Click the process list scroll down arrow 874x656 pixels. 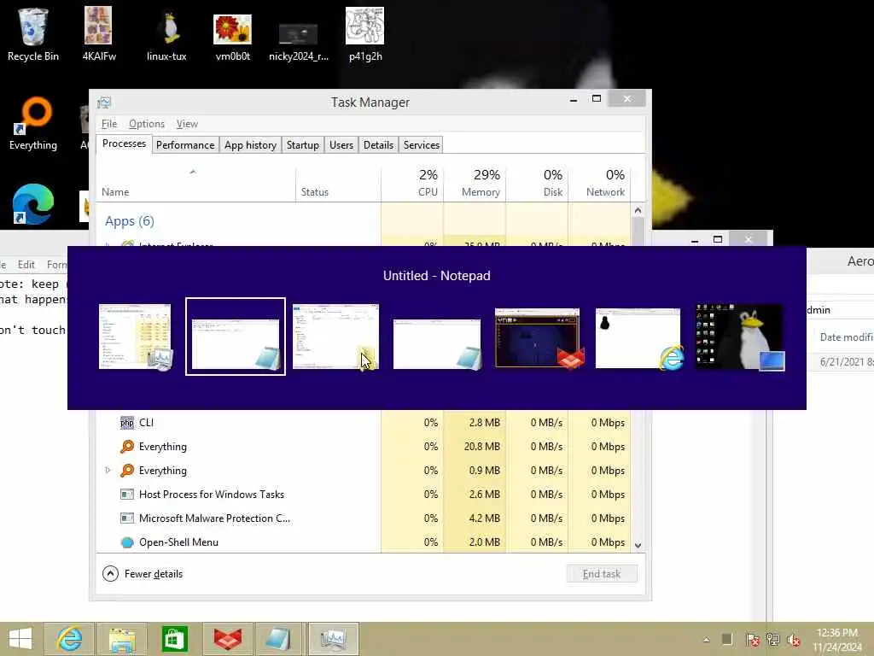[638, 546]
